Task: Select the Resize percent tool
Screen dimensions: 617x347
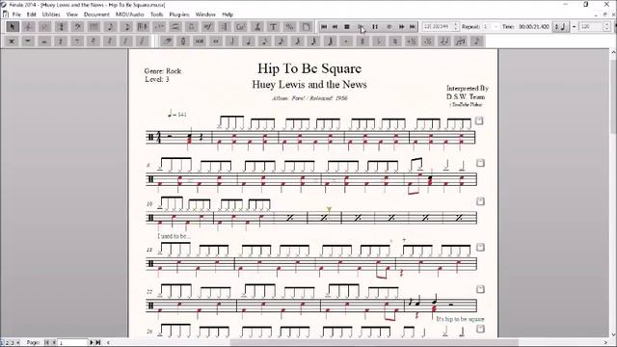Action: [x=289, y=27]
